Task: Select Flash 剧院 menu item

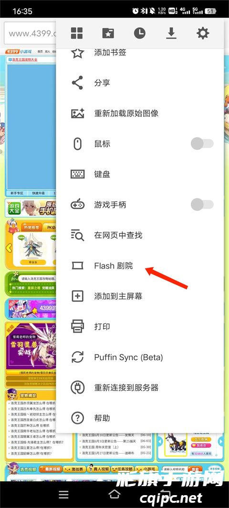Action: coord(140,265)
